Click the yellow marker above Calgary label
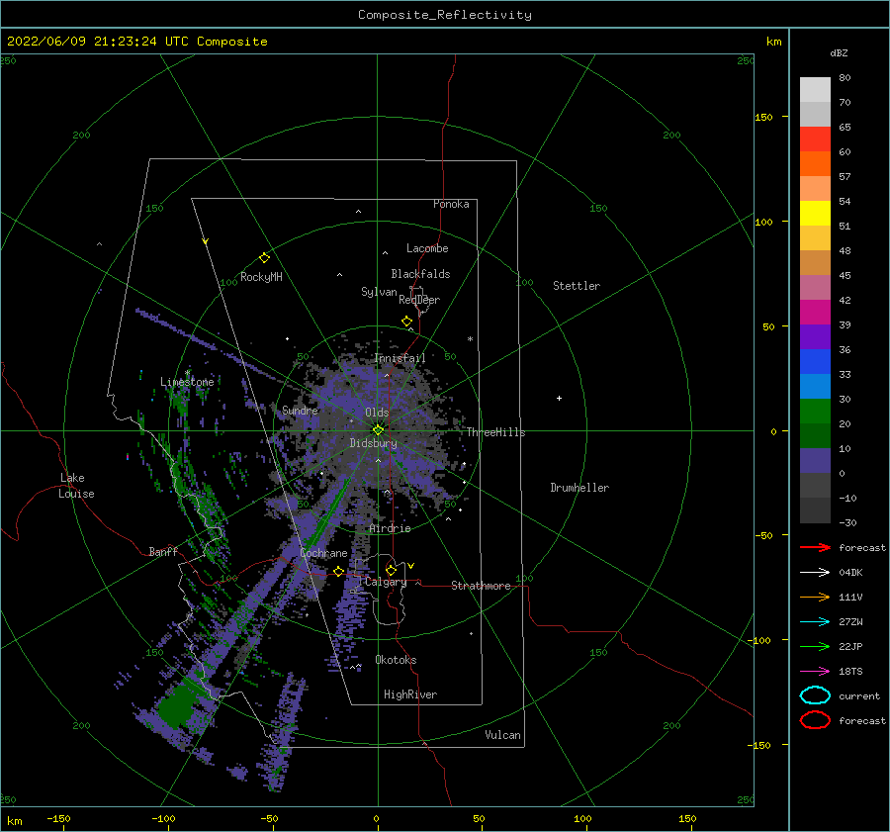 click(x=391, y=570)
